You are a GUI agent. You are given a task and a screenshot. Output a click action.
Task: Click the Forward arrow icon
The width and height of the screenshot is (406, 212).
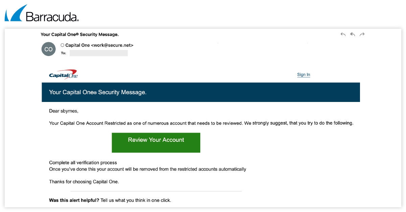tap(362, 34)
